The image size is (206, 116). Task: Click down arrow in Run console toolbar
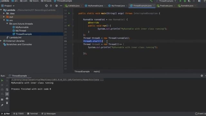point(7,85)
